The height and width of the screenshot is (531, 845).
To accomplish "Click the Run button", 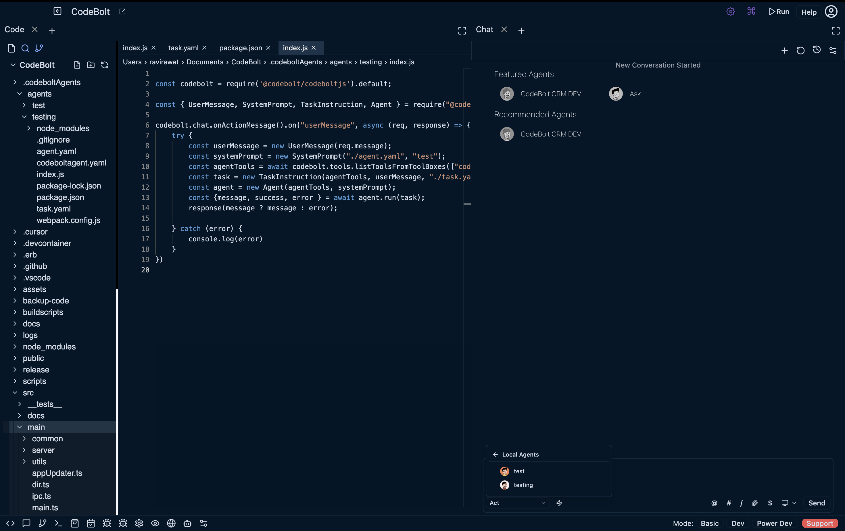I will [778, 11].
